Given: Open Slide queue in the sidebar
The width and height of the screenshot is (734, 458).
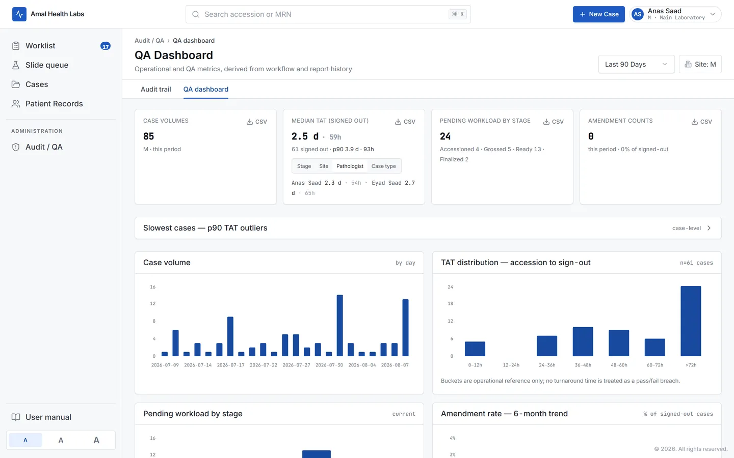Looking at the screenshot, I should 61,65.
